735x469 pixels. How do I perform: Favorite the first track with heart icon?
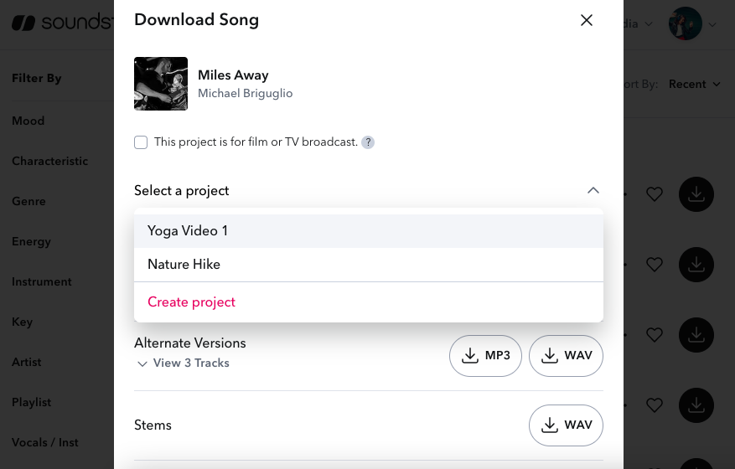click(x=655, y=194)
